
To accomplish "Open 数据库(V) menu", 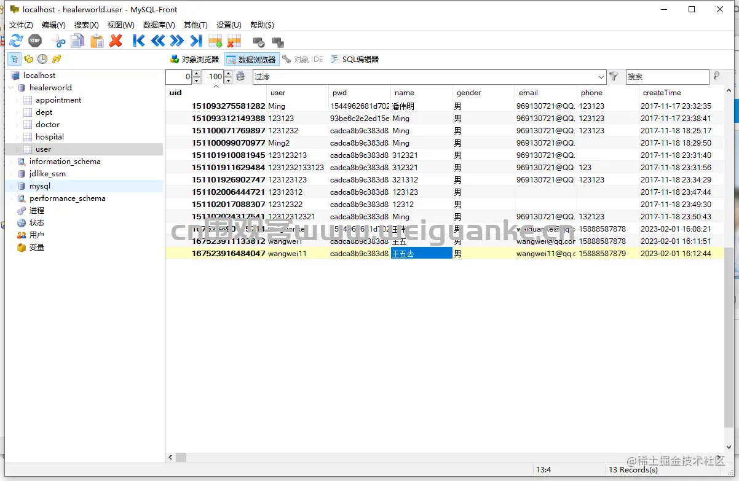I will pyautogui.click(x=159, y=25).
